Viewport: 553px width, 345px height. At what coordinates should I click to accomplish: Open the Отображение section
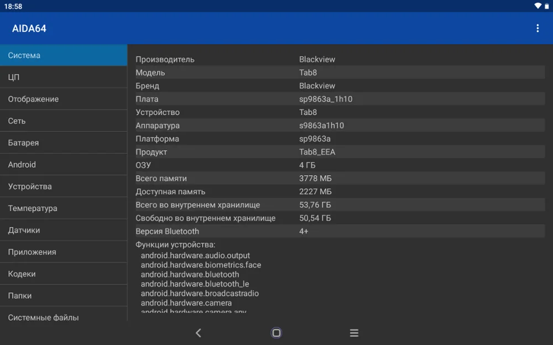tap(64, 99)
